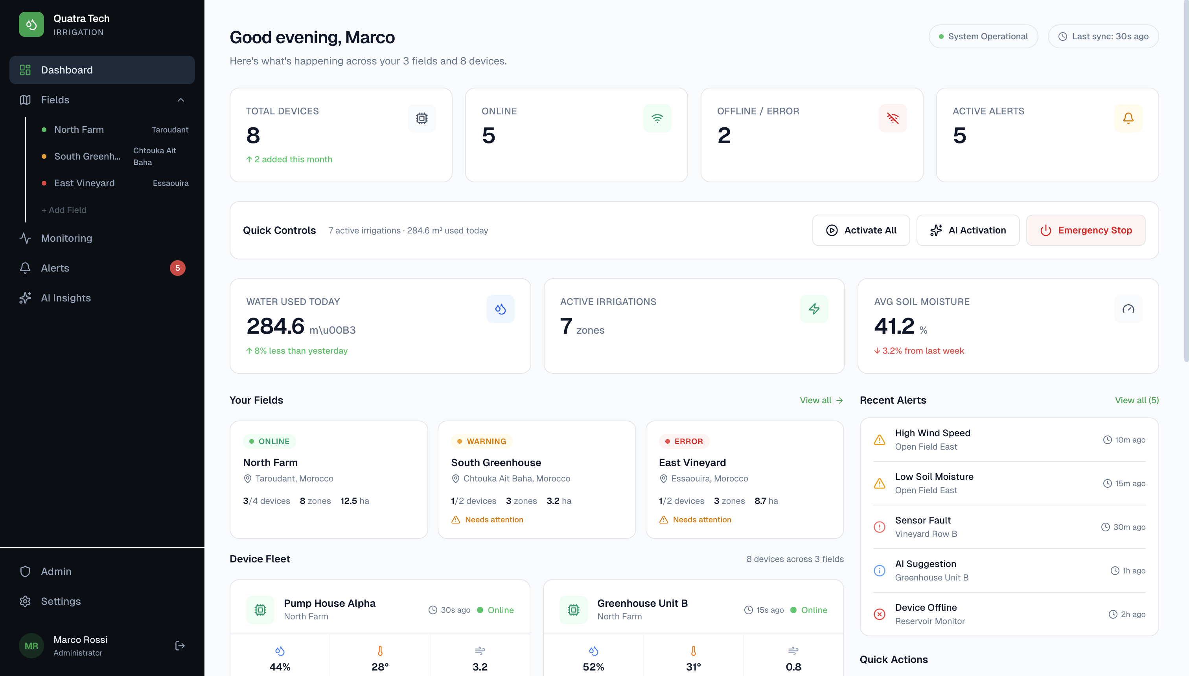This screenshot has width=1189, height=676.
Task: Toggle System Operational status pill
Action: [983, 36]
